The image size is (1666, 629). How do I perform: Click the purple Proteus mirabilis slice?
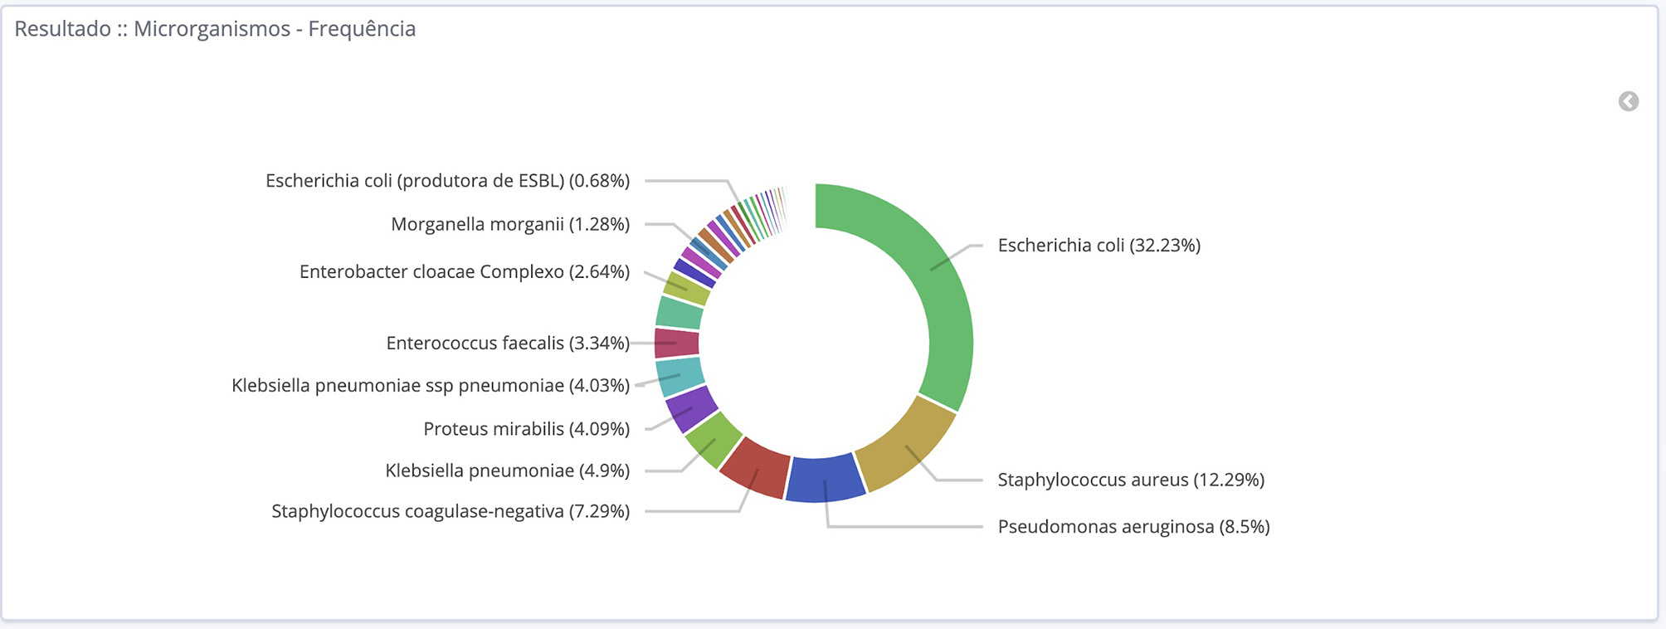691,408
